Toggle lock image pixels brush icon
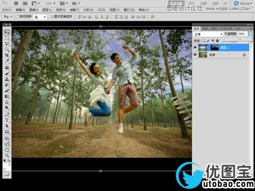Viewport: 255px width, 191px height. [x=209, y=40]
